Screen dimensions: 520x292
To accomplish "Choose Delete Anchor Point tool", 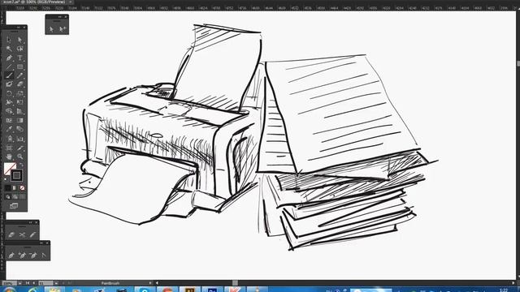I will [33, 255].
